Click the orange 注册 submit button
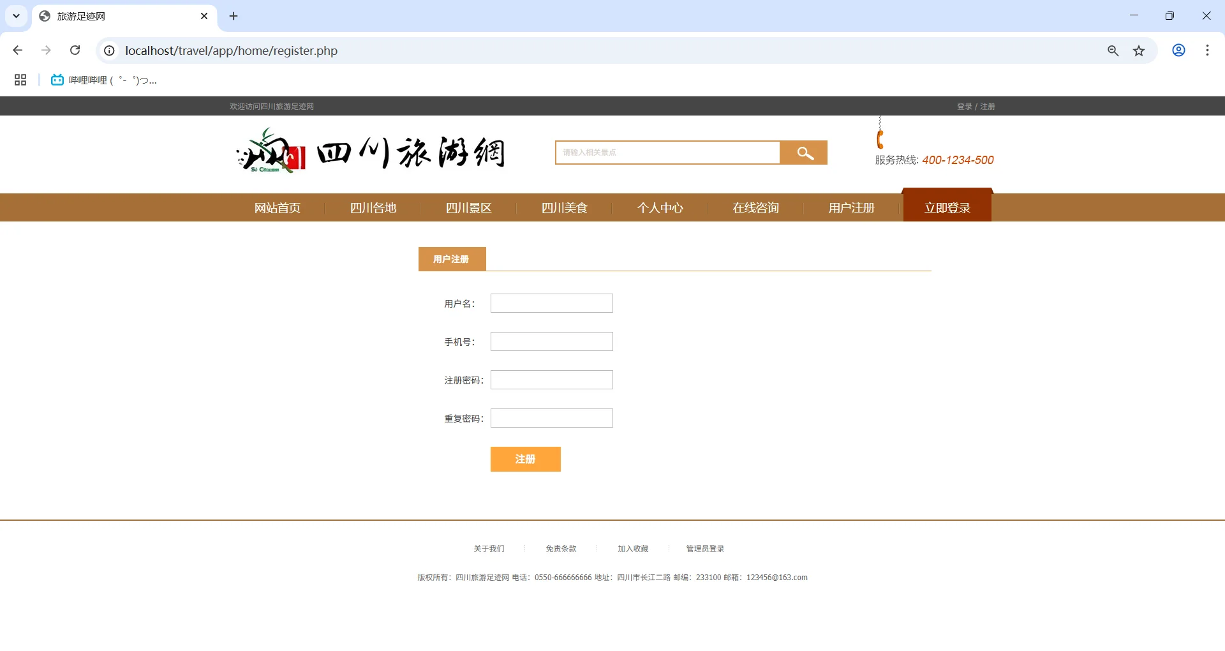1225x651 pixels. coord(525,459)
